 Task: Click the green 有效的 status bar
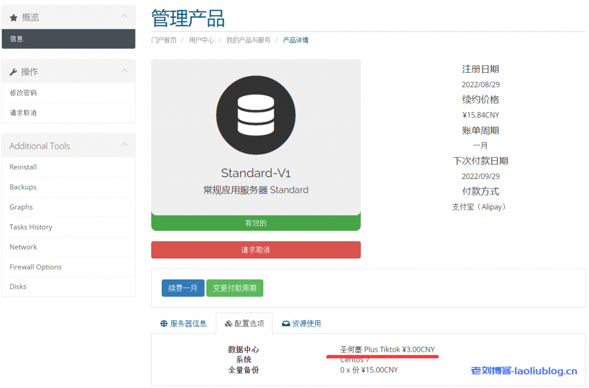coord(255,223)
